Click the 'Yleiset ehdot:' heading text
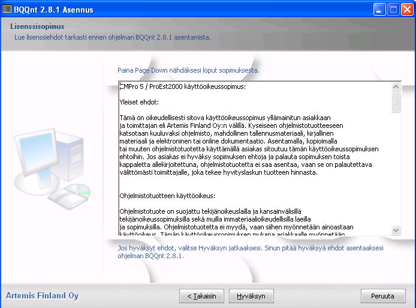The height and width of the screenshot is (308, 416). 139,102
